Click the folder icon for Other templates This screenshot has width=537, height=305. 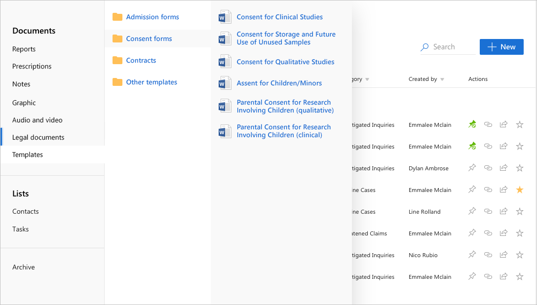(117, 82)
